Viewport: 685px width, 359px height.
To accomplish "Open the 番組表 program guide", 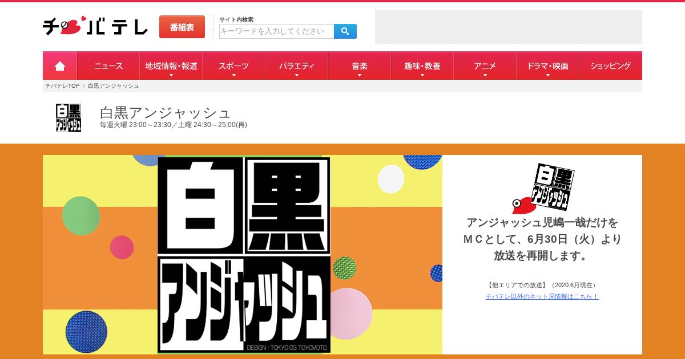I will 182,27.
